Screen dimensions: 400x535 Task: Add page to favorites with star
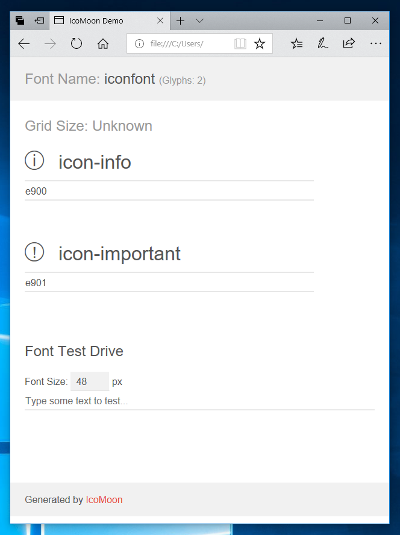click(260, 43)
